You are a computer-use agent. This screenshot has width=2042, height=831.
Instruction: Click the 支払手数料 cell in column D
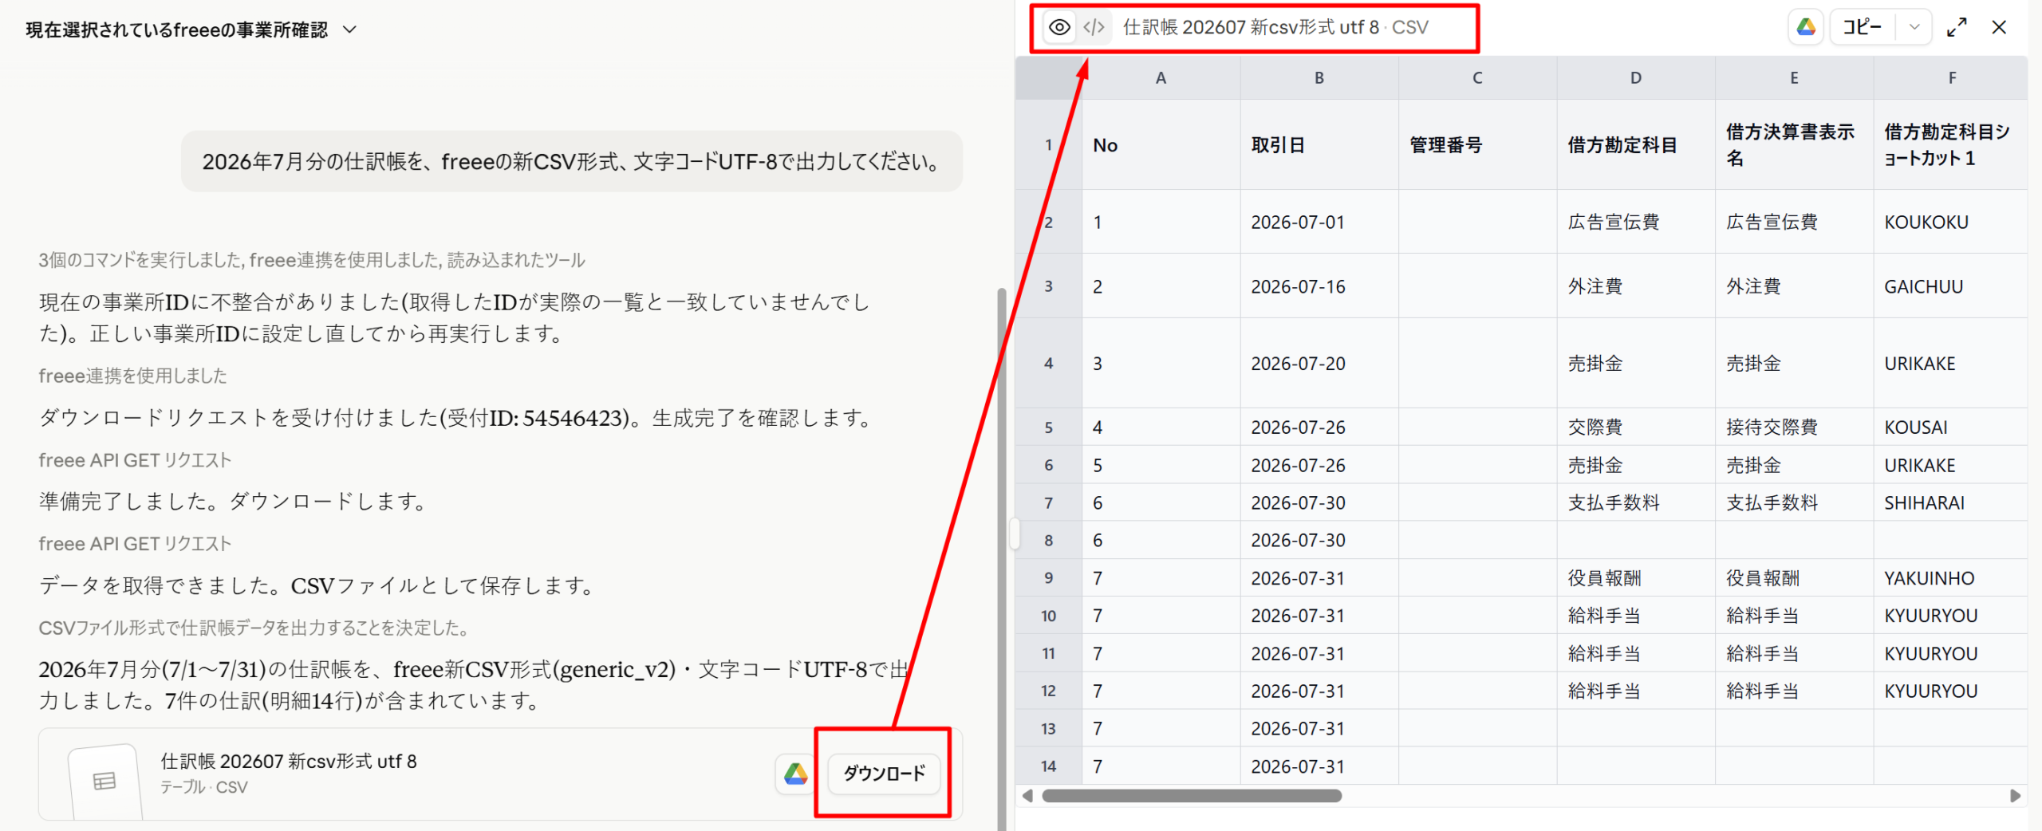[x=1636, y=503]
